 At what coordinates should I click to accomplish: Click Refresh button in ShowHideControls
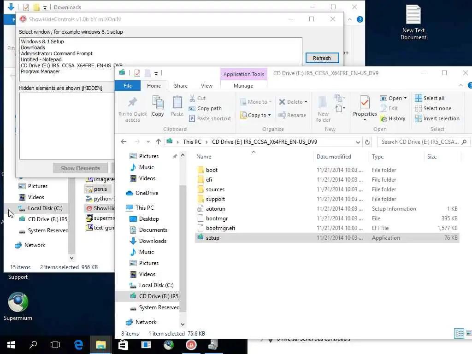click(x=322, y=58)
